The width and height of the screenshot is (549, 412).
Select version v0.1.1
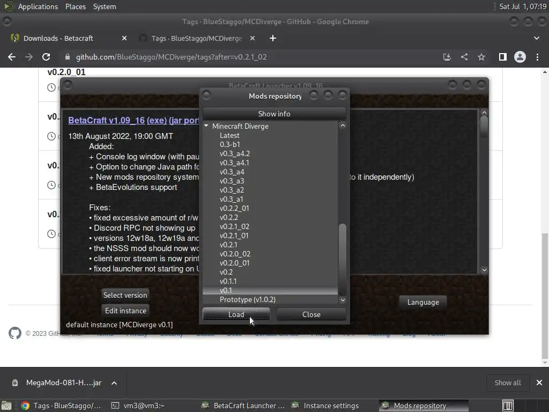228,281
